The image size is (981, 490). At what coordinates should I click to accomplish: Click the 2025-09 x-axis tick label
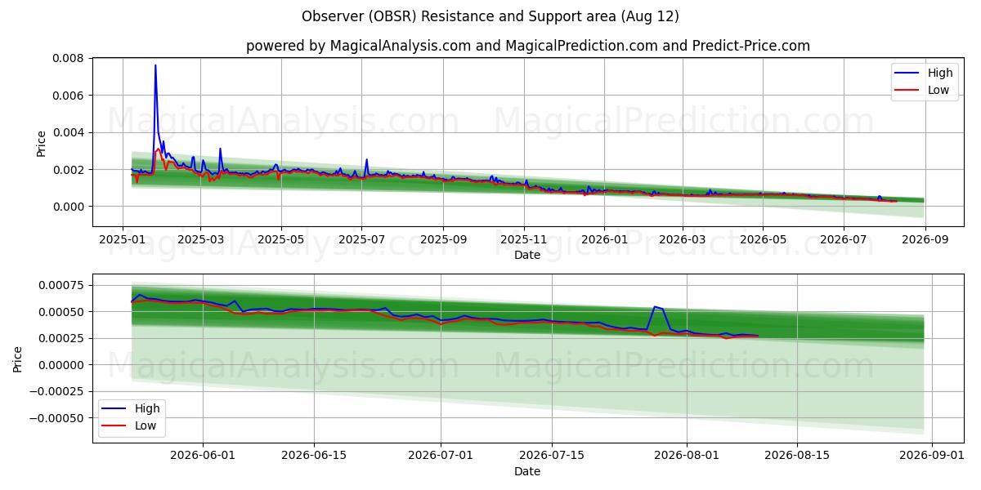click(443, 239)
